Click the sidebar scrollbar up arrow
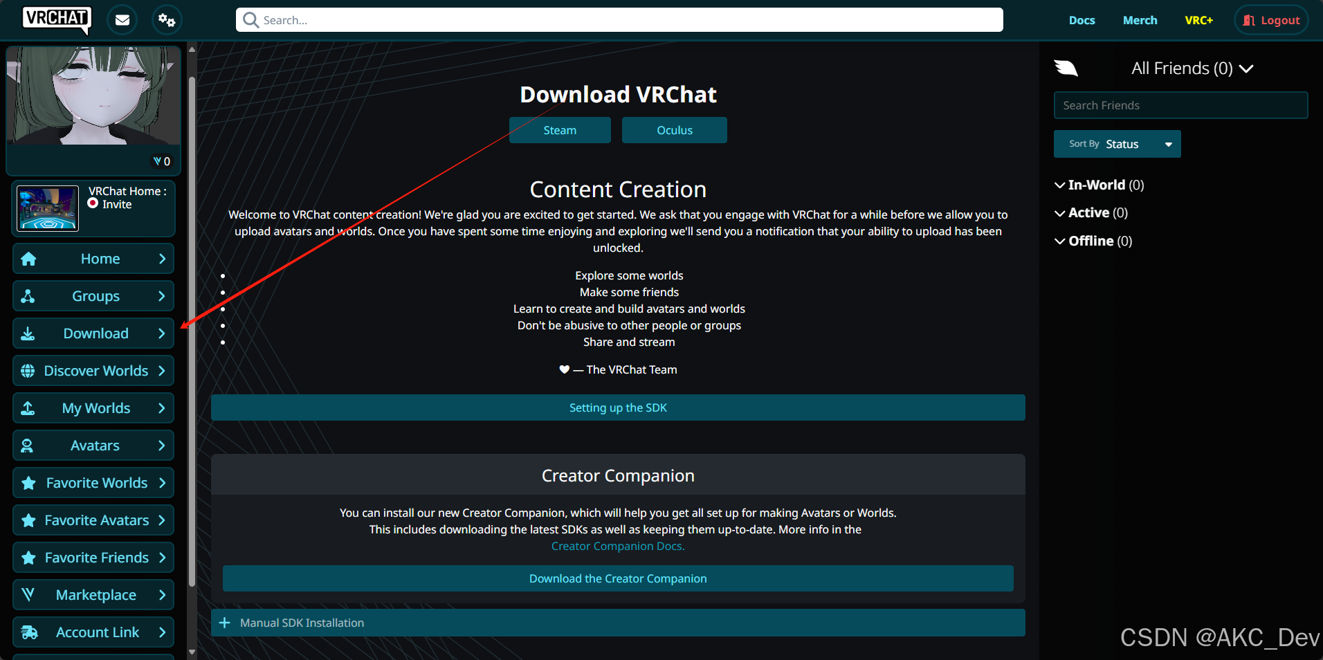 [x=192, y=49]
